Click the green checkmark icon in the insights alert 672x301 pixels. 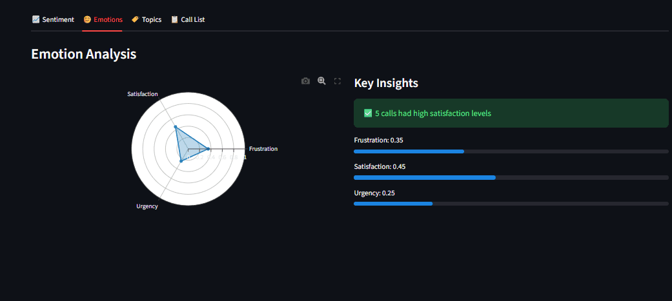(x=368, y=113)
